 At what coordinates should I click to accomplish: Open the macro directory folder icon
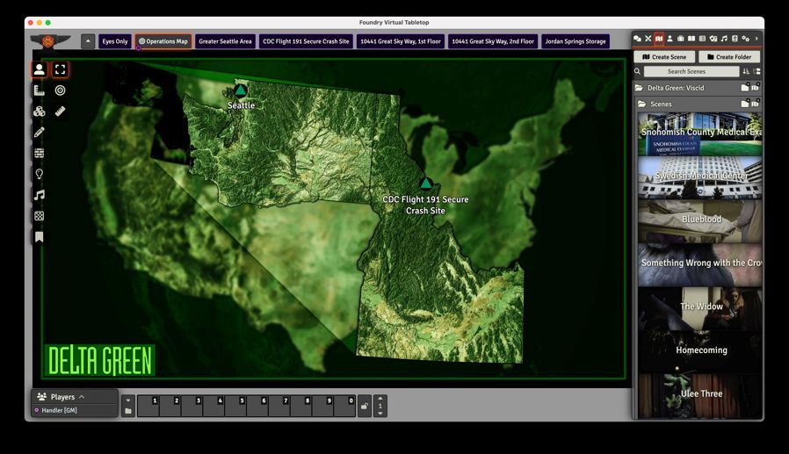tap(128, 411)
